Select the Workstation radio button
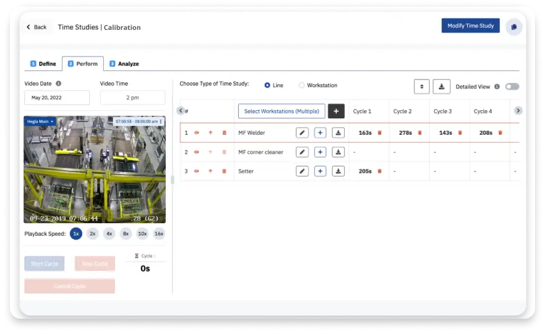Image resolution: width=545 pixels, height=332 pixels. pyautogui.click(x=301, y=86)
